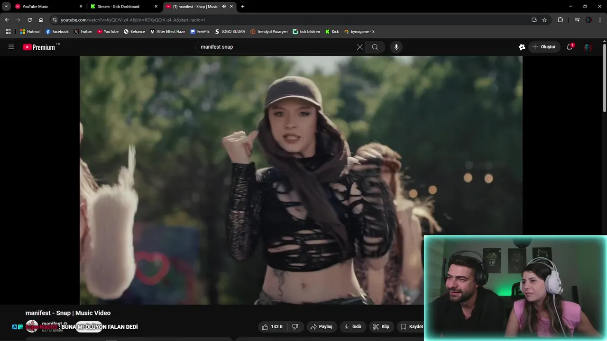Bookmark this page with star

tap(544, 20)
